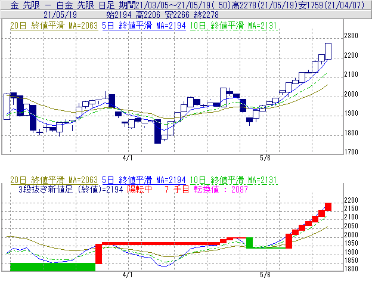The width and height of the screenshot is (372, 282).
Task: Click the date '21/05/19' in the second header row
Action: point(60,15)
